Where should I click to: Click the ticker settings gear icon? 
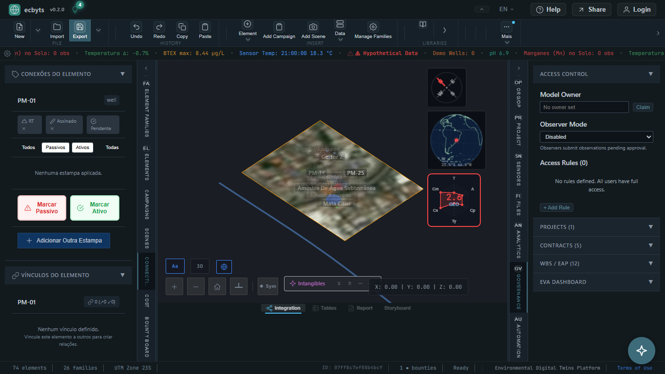(x=7, y=54)
